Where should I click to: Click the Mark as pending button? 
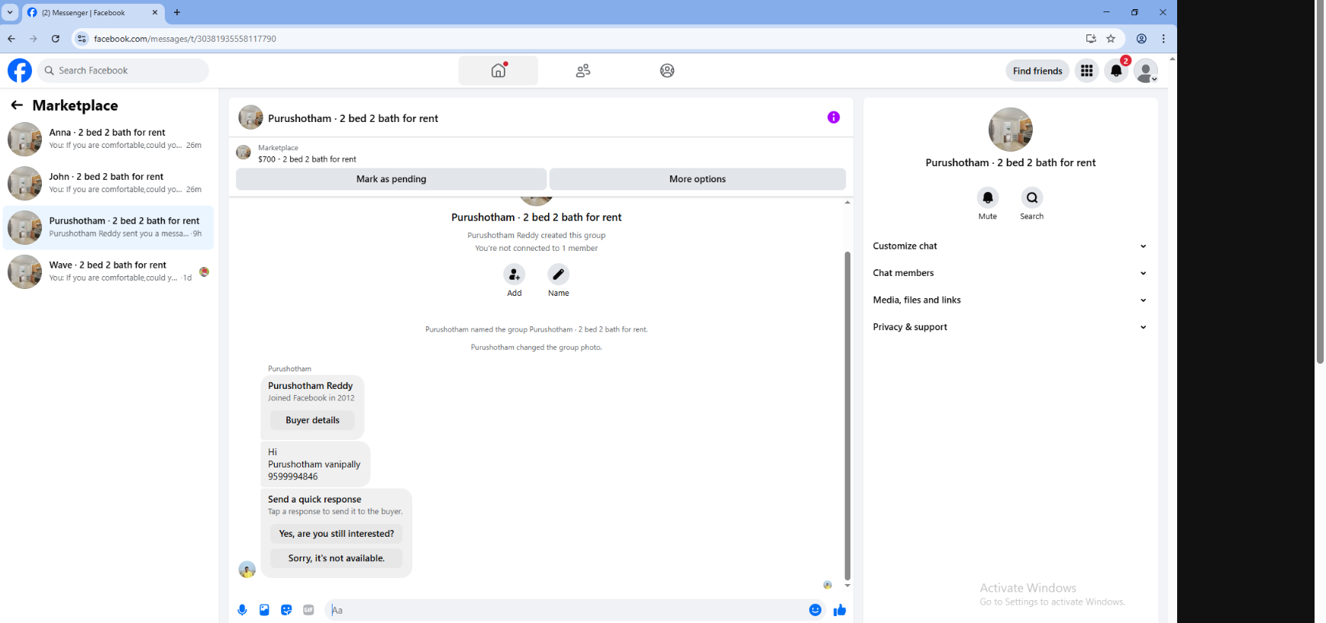[x=391, y=179]
